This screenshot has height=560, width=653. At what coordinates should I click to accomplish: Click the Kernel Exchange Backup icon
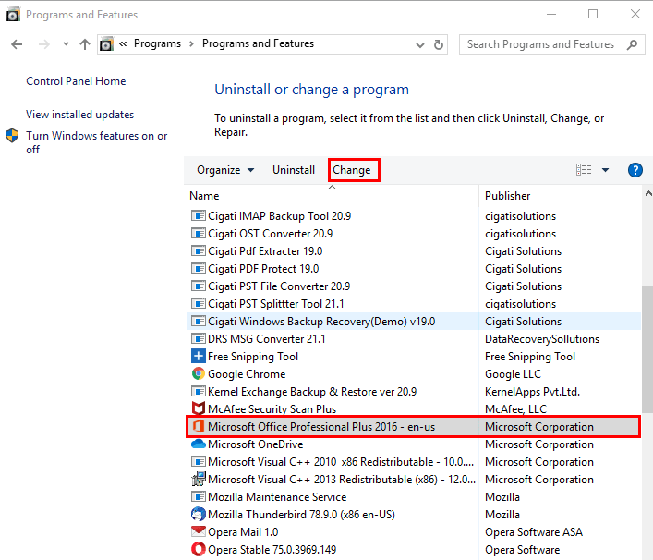pos(199,391)
